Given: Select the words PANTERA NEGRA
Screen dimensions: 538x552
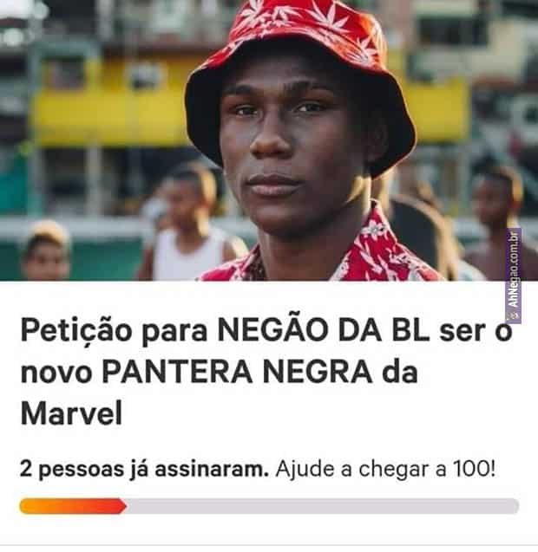Looking at the screenshot, I should pyautogui.click(x=237, y=372).
